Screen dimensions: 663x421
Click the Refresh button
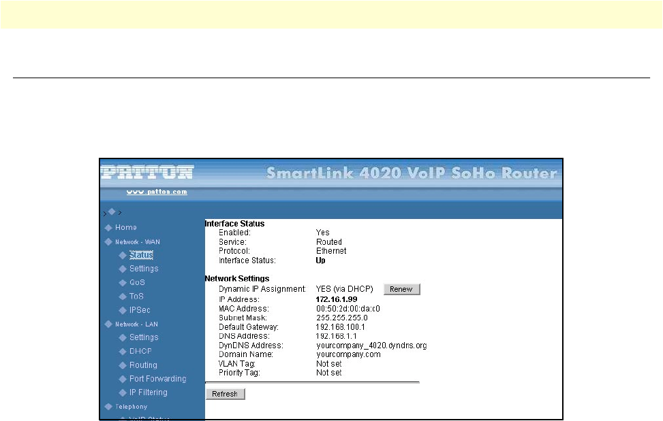click(226, 394)
